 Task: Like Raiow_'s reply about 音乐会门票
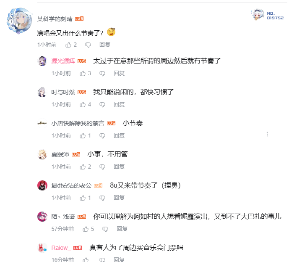tap(86, 259)
